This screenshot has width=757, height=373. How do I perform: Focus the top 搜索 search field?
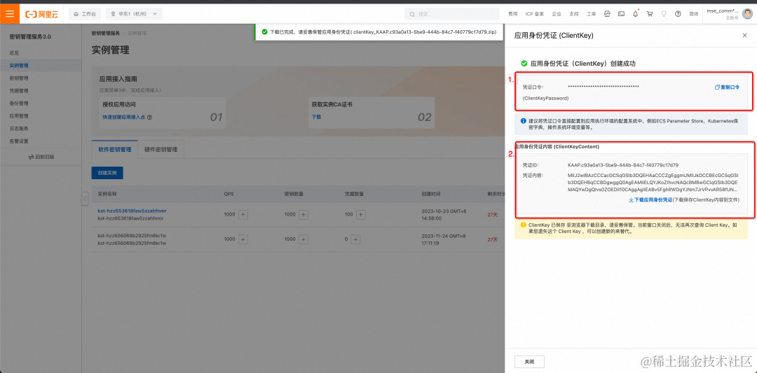click(x=453, y=14)
